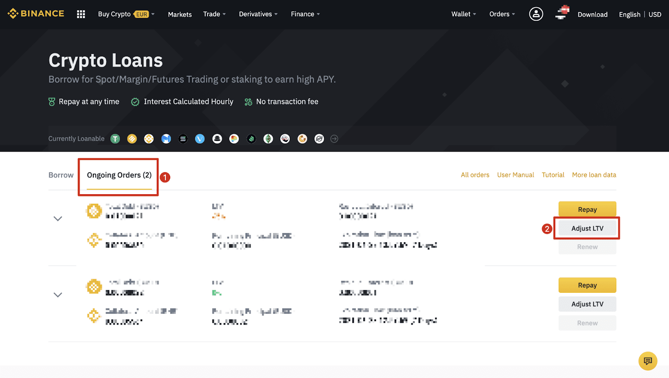
Task: Change language from English
Action: (630, 15)
